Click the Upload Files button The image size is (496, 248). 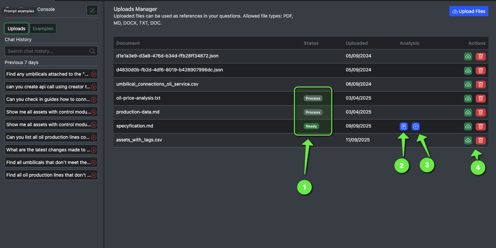coord(469,11)
